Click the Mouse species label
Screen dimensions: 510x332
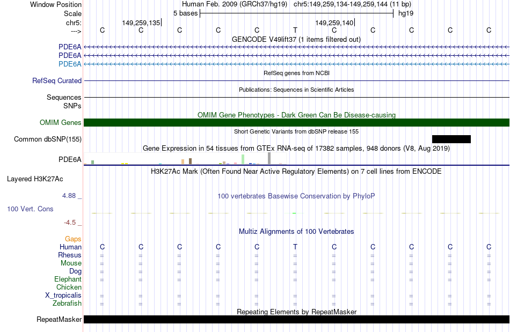71,263
